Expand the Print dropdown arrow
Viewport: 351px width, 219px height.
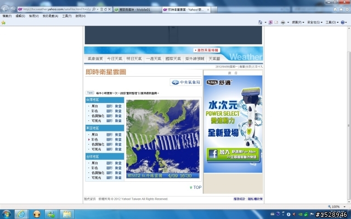pos(288,22)
